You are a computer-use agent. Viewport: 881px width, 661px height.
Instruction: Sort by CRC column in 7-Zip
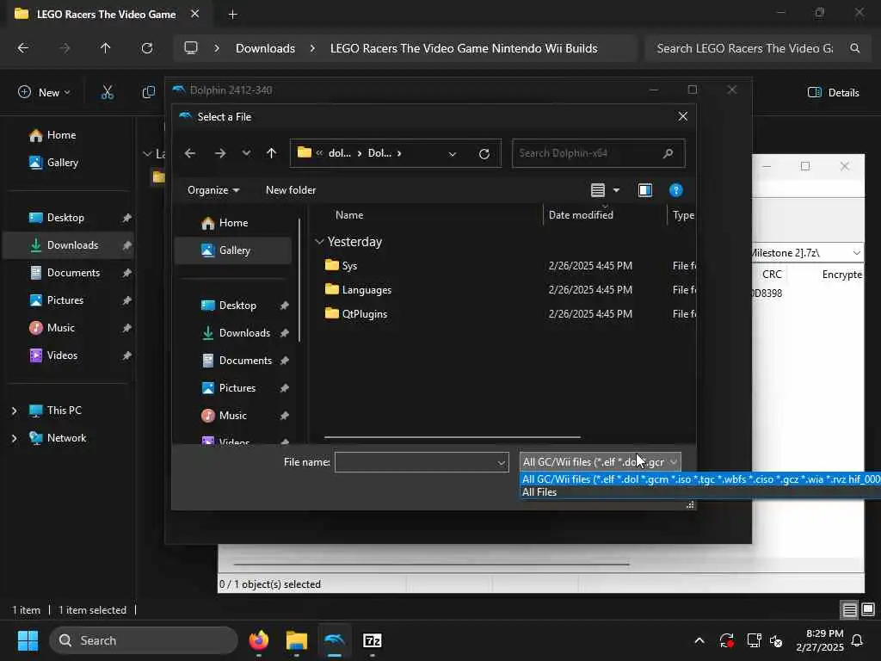point(772,275)
